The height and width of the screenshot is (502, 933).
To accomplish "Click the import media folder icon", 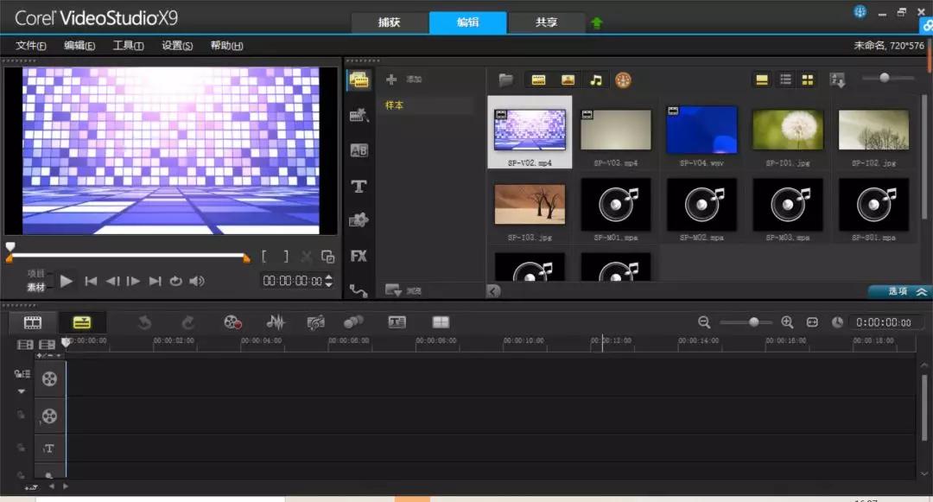I will 505,79.
